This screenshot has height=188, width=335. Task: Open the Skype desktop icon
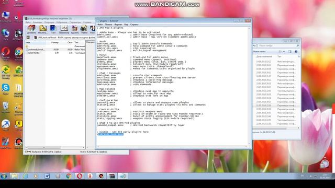click(6, 89)
